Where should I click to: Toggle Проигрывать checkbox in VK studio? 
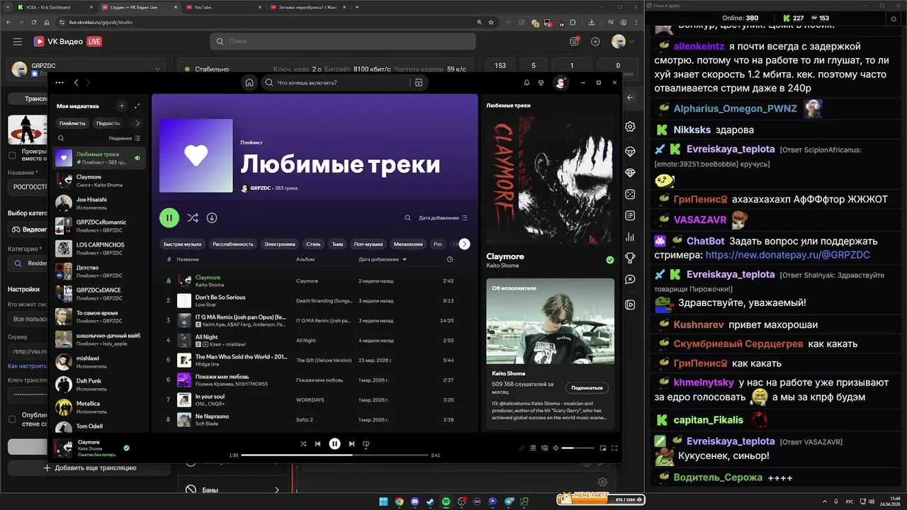(x=12, y=155)
